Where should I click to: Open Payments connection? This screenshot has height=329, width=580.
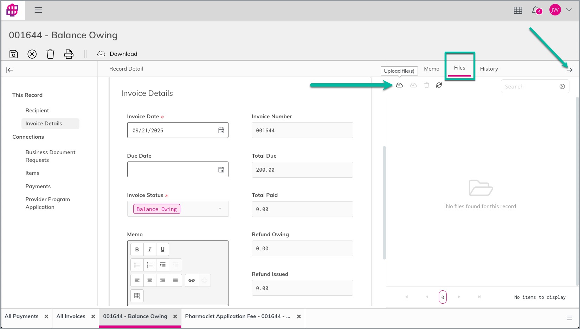pos(38,186)
